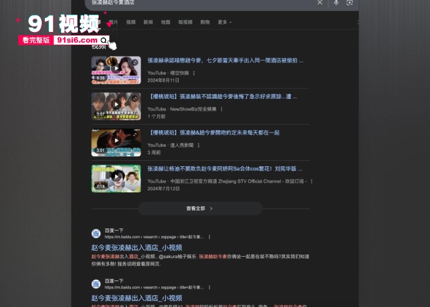This screenshot has height=307, width=430.
Task: Open first 赵今麦张凌赫出入酒店_小视频 result
Action: click(x=136, y=247)
